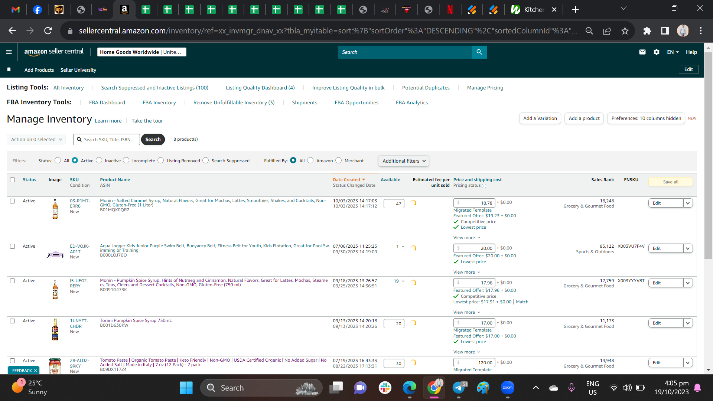The height and width of the screenshot is (401, 713).
Task: Expand View more for Torani Pumpkin Spice
Action: coord(467,352)
